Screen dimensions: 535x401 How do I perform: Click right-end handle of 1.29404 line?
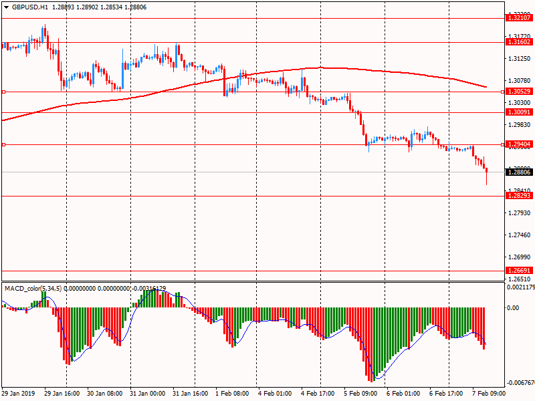[x=502, y=144]
